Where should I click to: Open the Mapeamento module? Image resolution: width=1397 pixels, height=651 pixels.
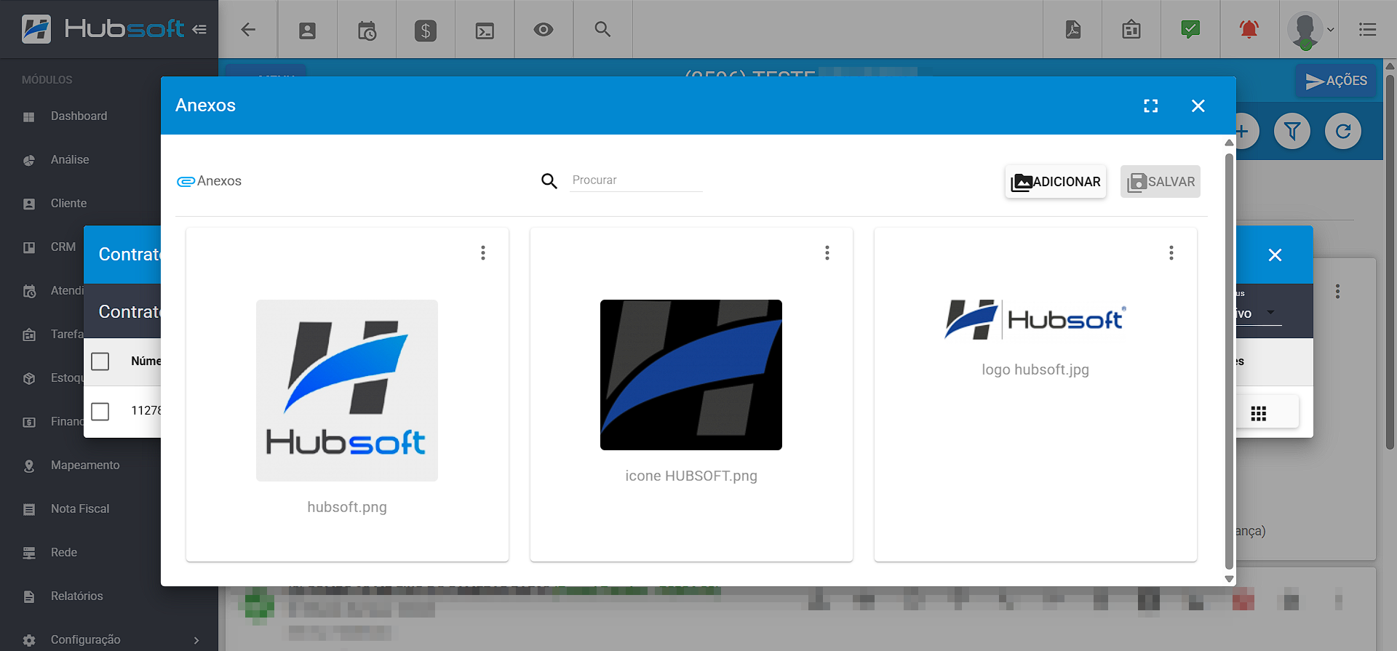[x=85, y=466]
